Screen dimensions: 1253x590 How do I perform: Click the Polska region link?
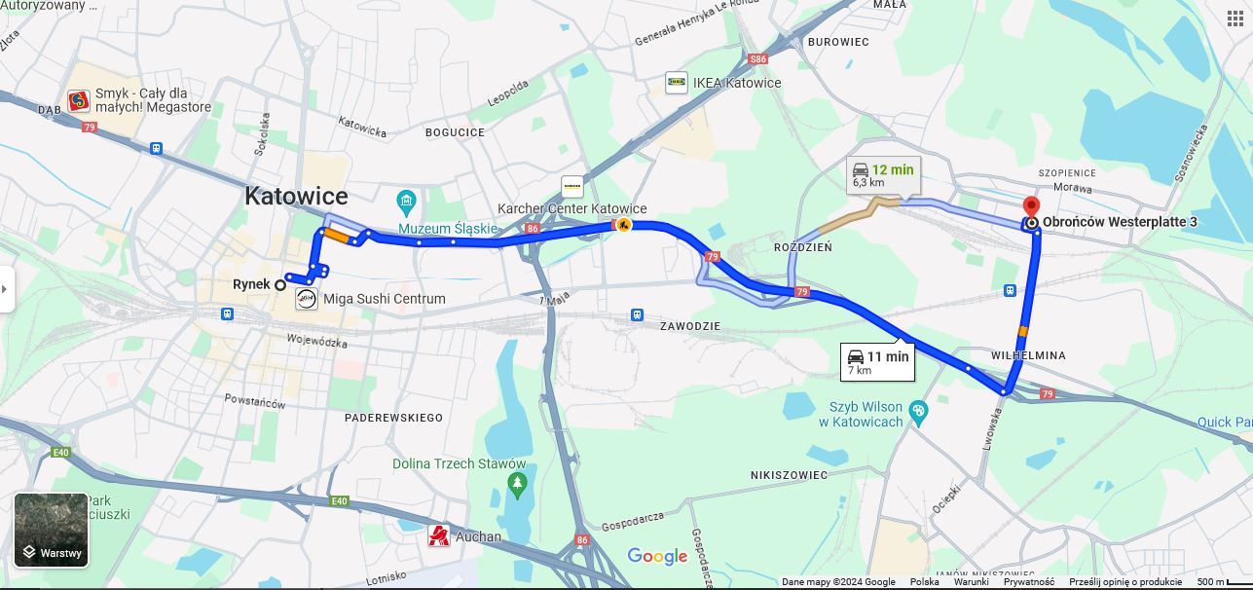(924, 582)
